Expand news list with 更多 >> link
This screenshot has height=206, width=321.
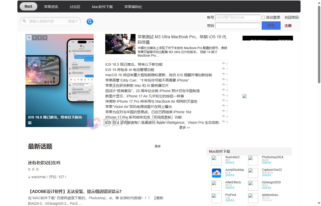[x=184, y=128]
